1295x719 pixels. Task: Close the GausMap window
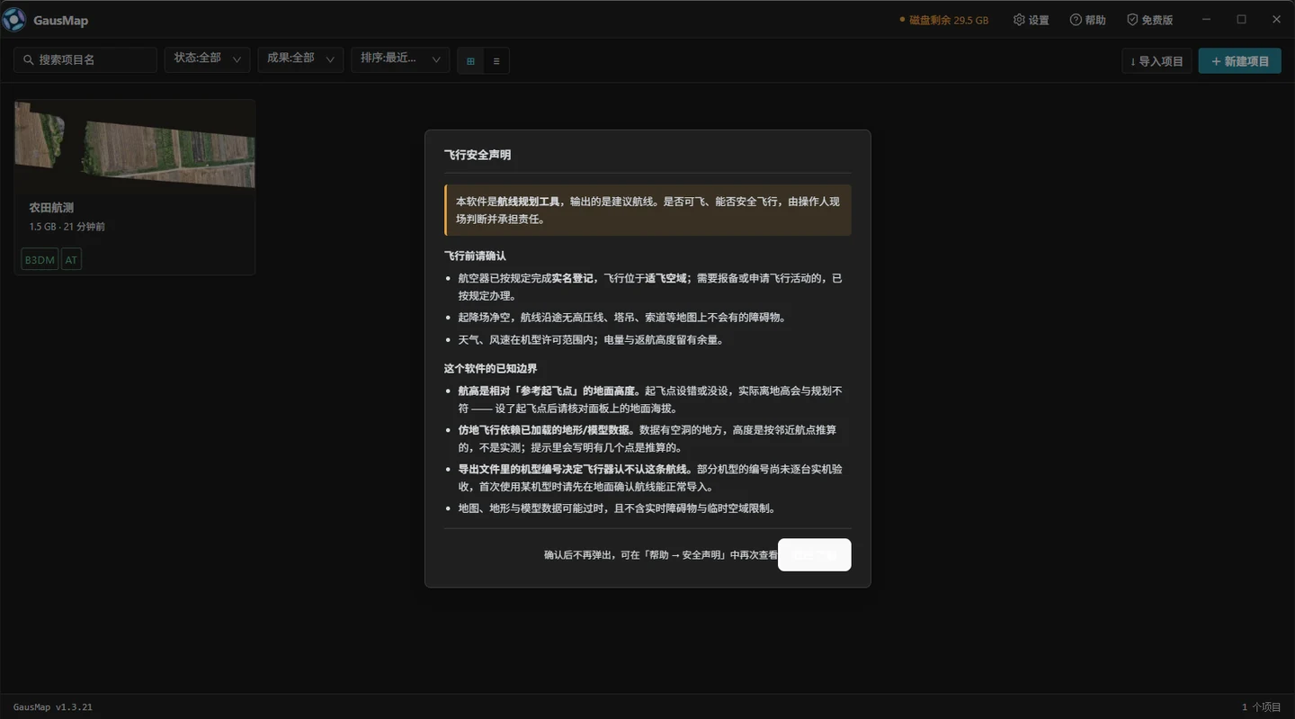click(x=1276, y=19)
